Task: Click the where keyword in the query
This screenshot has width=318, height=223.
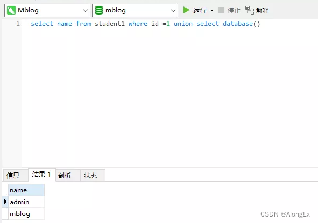Action: pyautogui.click(x=138, y=24)
